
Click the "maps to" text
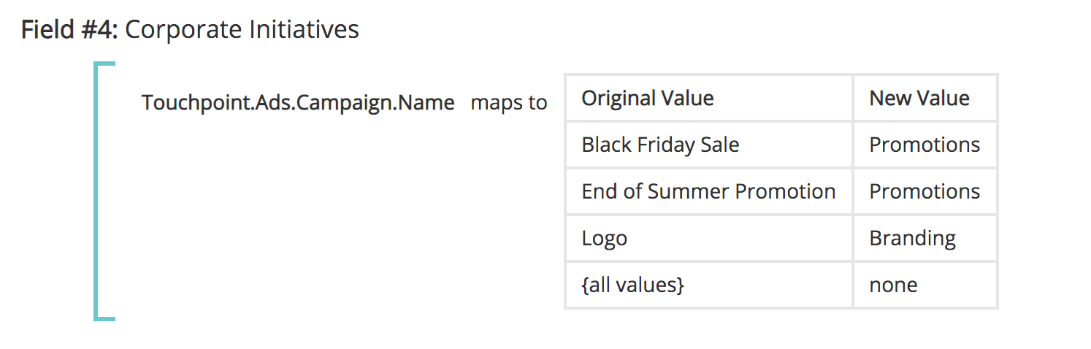(x=509, y=103)
